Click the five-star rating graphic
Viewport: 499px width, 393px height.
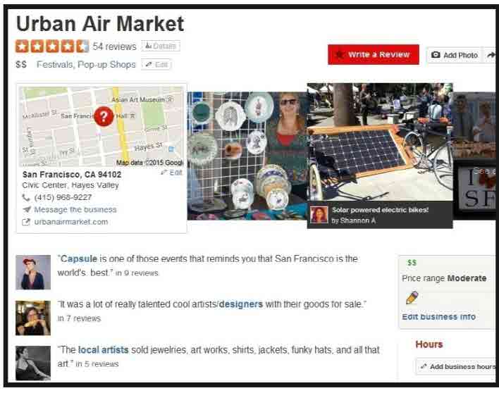[52, 46]
